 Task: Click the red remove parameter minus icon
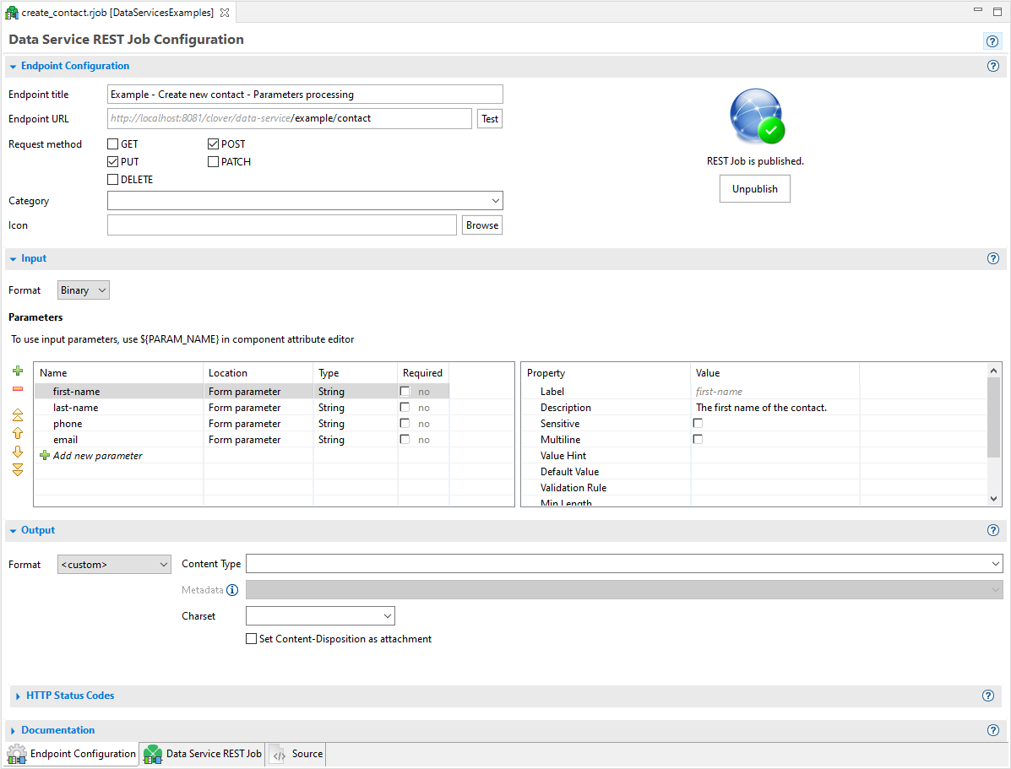click(18, 389)
